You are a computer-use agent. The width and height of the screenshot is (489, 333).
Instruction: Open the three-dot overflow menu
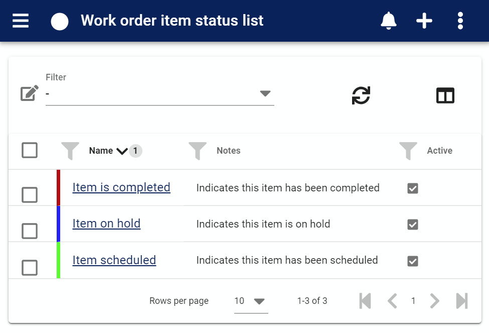(460, 21)
